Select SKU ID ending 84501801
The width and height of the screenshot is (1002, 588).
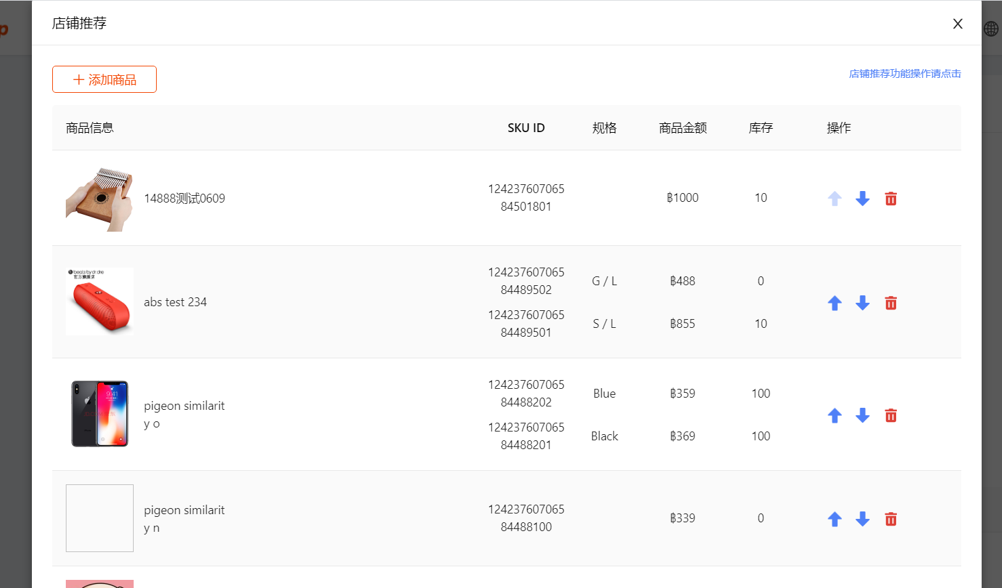(x=526, y=198)
